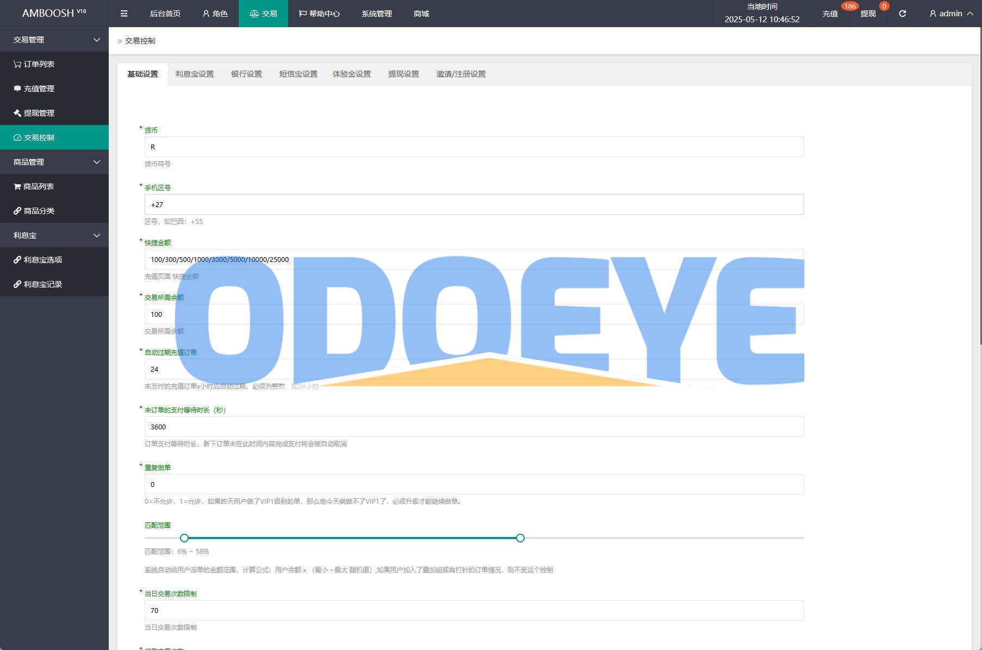Open 商品列表 in the sidebar
982x650 pixels.
coord(54,186)
